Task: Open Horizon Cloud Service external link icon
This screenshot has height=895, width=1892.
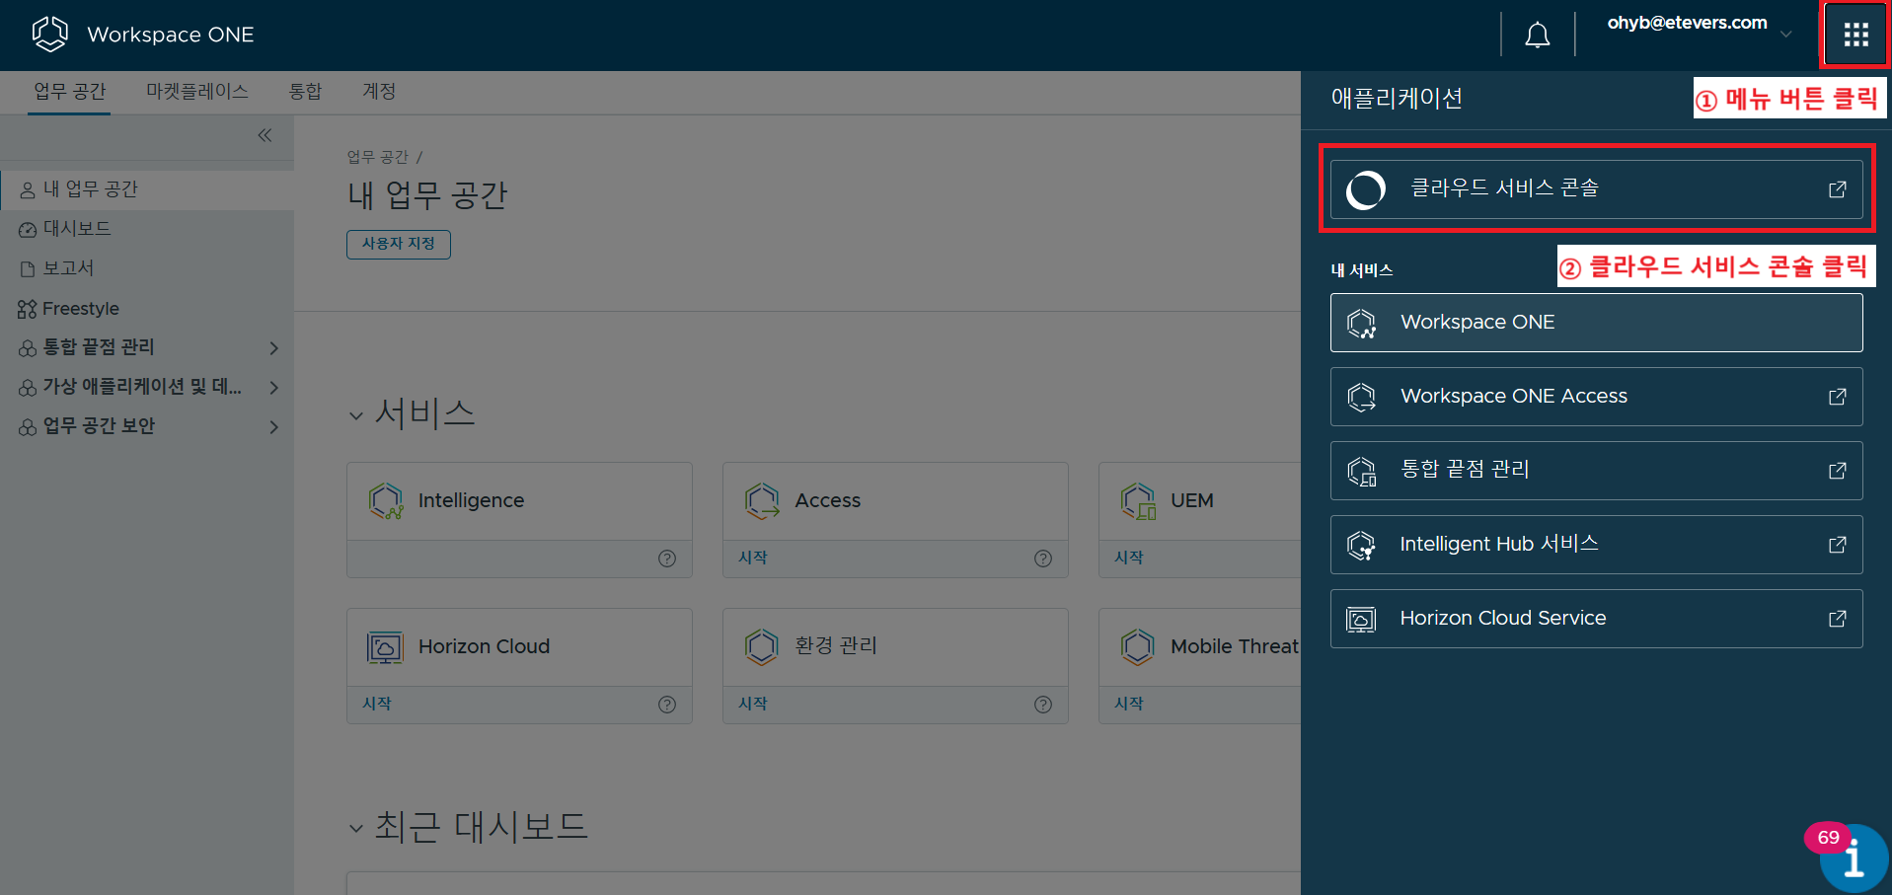Action: tap(1837, 618)
